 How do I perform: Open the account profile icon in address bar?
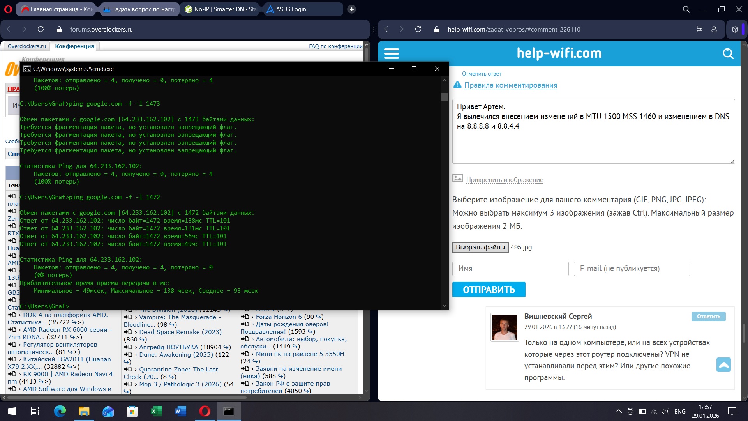point(714,29)
